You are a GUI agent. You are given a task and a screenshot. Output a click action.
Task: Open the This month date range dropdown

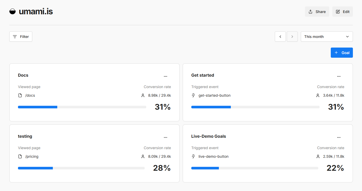(x=327, y=37)
